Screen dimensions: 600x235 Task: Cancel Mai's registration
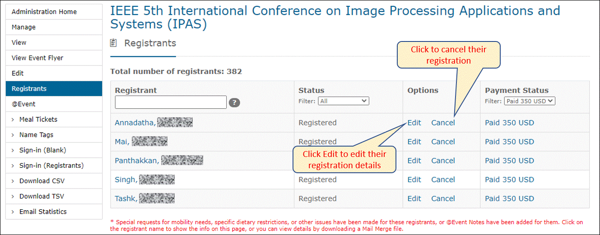point(443,142)
